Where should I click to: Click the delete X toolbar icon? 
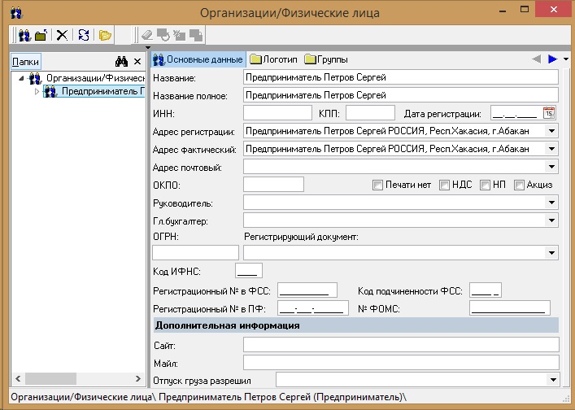(62, 35)
